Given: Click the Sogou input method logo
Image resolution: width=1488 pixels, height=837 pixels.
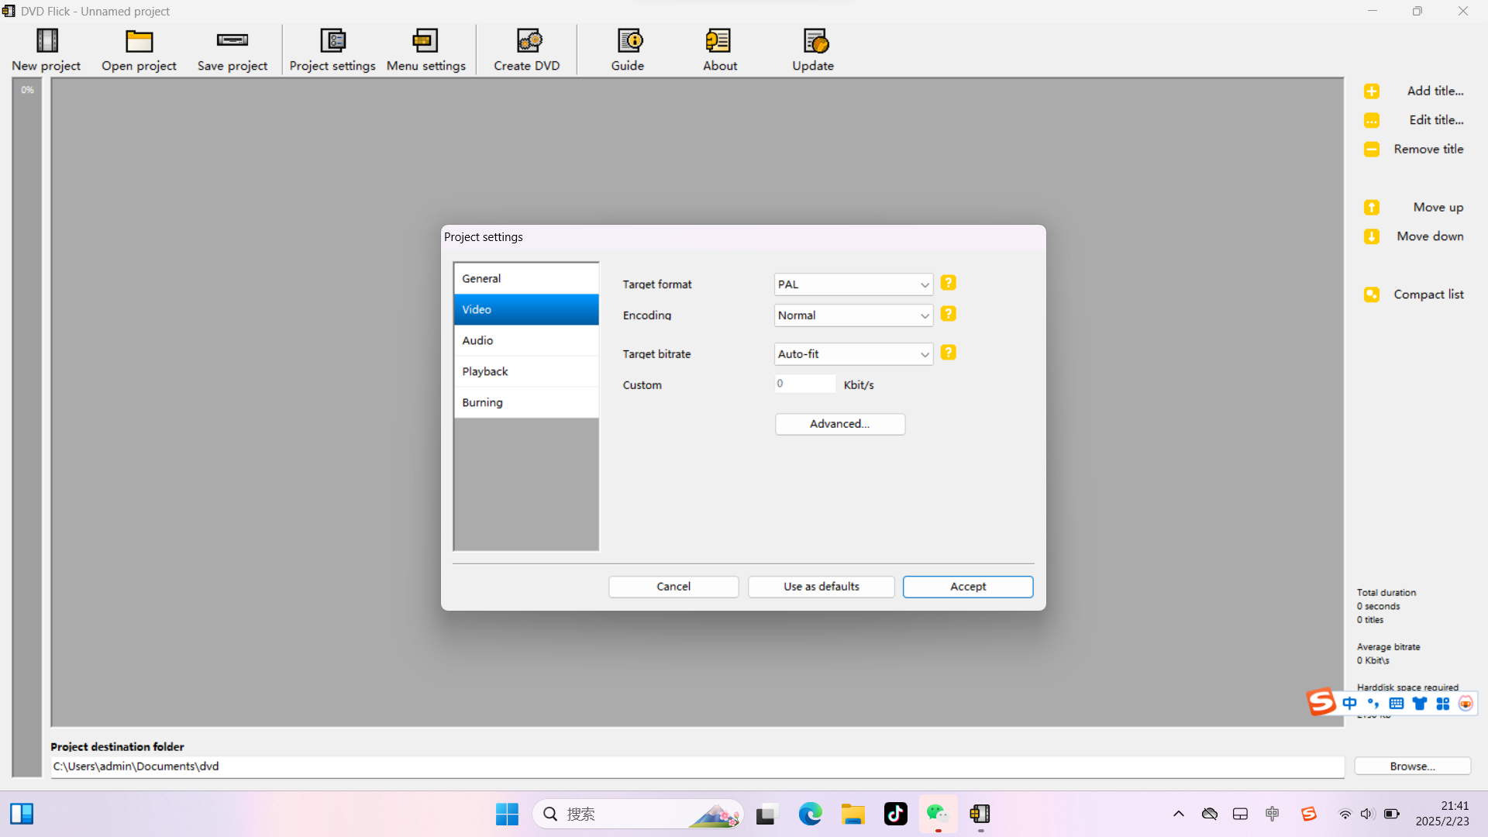Looking at the screenshot, I should click(1321, 703).
